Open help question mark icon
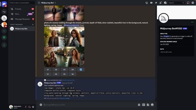Screen dimensions: 196x110 193,3
